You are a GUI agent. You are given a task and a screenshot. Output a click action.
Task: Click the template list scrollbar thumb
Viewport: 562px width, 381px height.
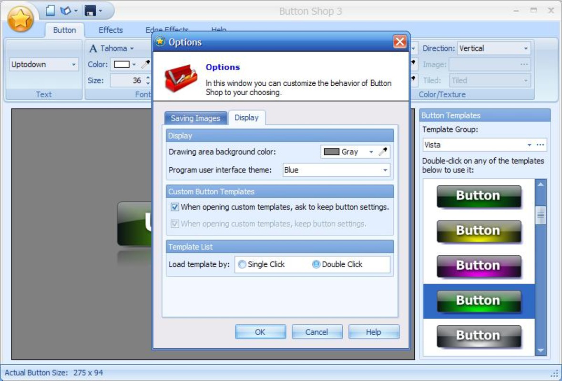[x=541, y=216]
